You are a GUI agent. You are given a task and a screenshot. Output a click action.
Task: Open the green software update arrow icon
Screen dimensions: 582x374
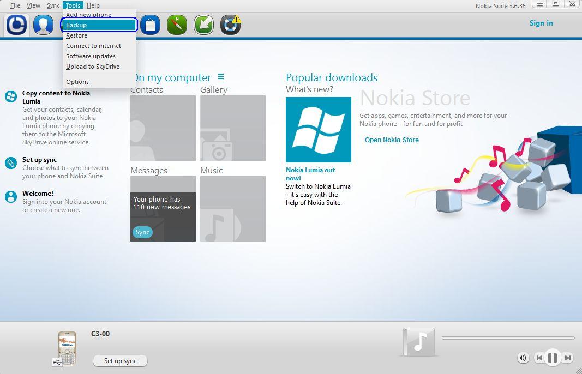204,25
